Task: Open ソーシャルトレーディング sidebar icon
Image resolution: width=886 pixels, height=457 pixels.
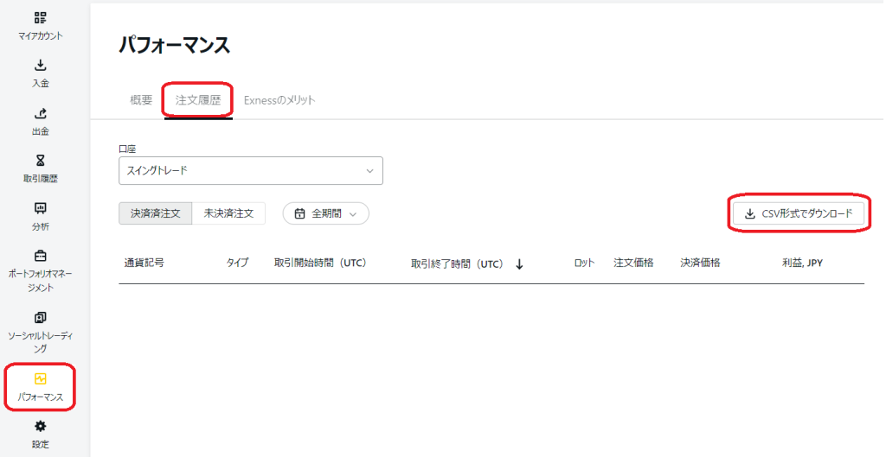Action: pos(41,318)
